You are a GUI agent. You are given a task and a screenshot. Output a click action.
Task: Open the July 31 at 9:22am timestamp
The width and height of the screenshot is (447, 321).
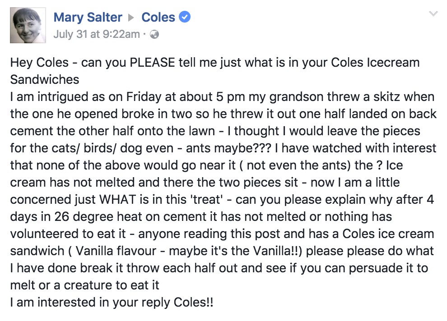click(97, 34)
